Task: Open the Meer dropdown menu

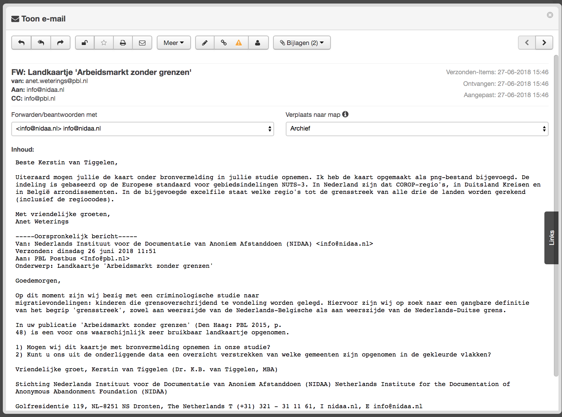Action: click(174, 43)
